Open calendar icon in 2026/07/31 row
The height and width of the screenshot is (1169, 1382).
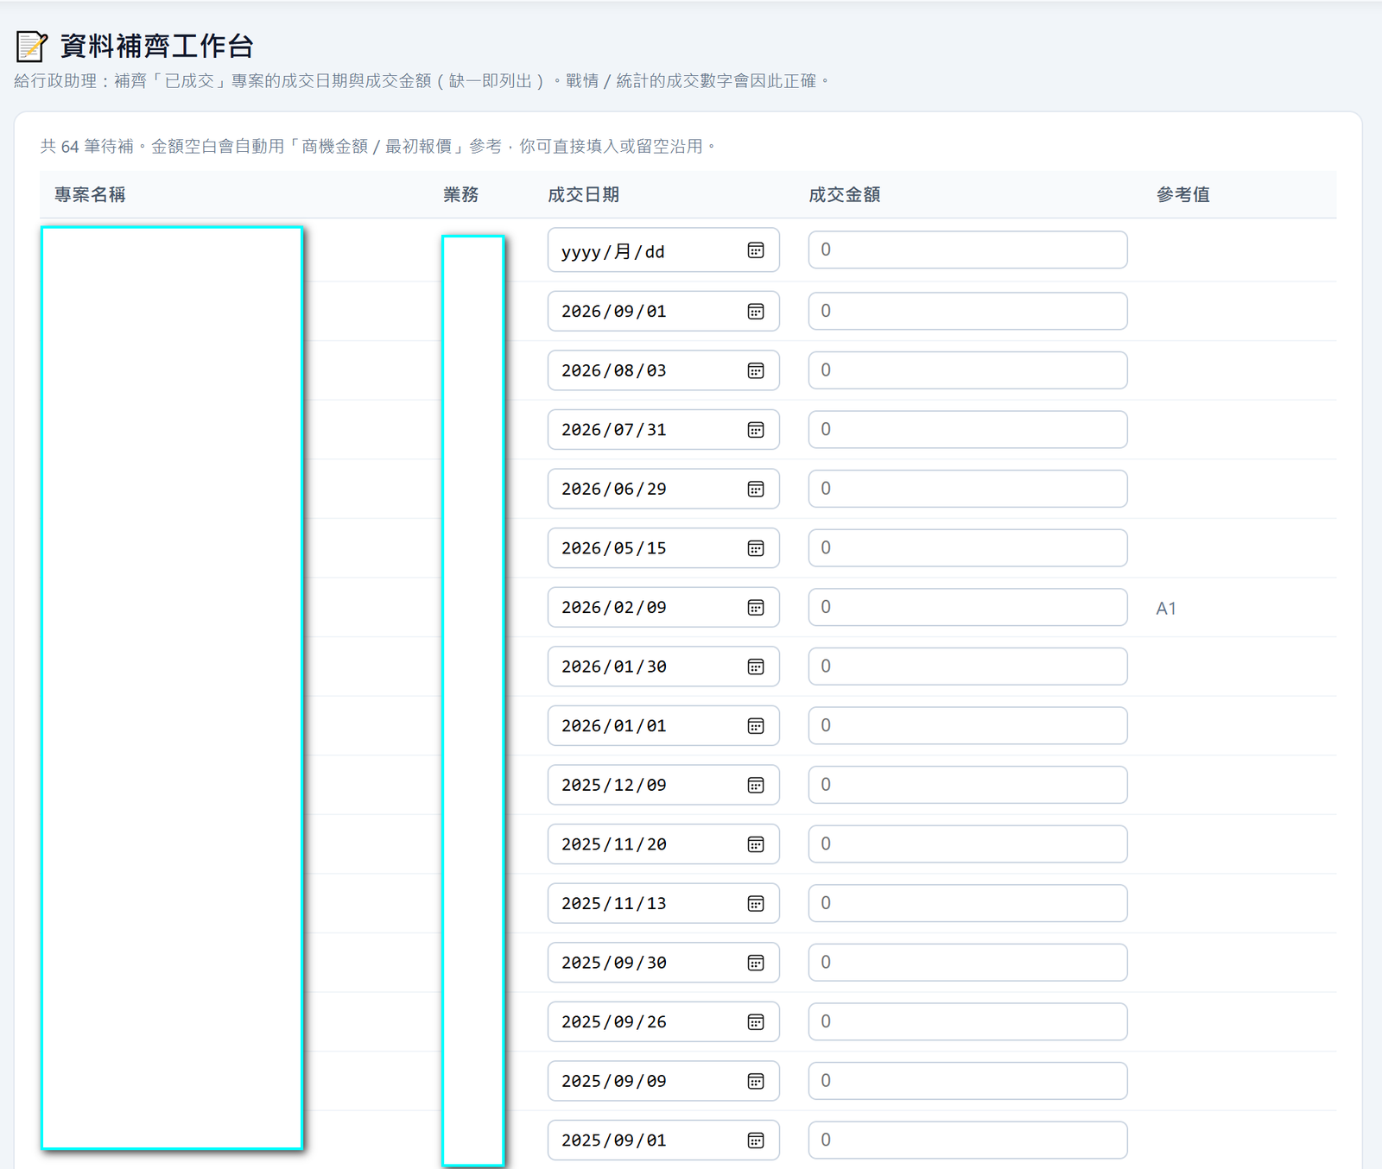point(756,430)
